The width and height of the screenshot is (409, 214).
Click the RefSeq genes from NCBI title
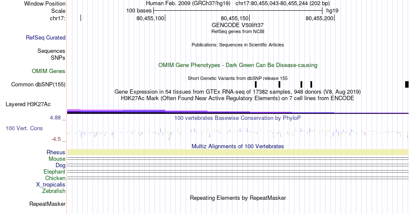click(x=238, y=31)
